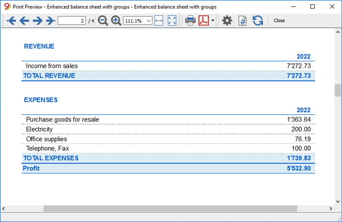Viewport: 342px width, 222px height.
Task: Click the horizontal scrollbar right arrow
Action: click(330, 208)
